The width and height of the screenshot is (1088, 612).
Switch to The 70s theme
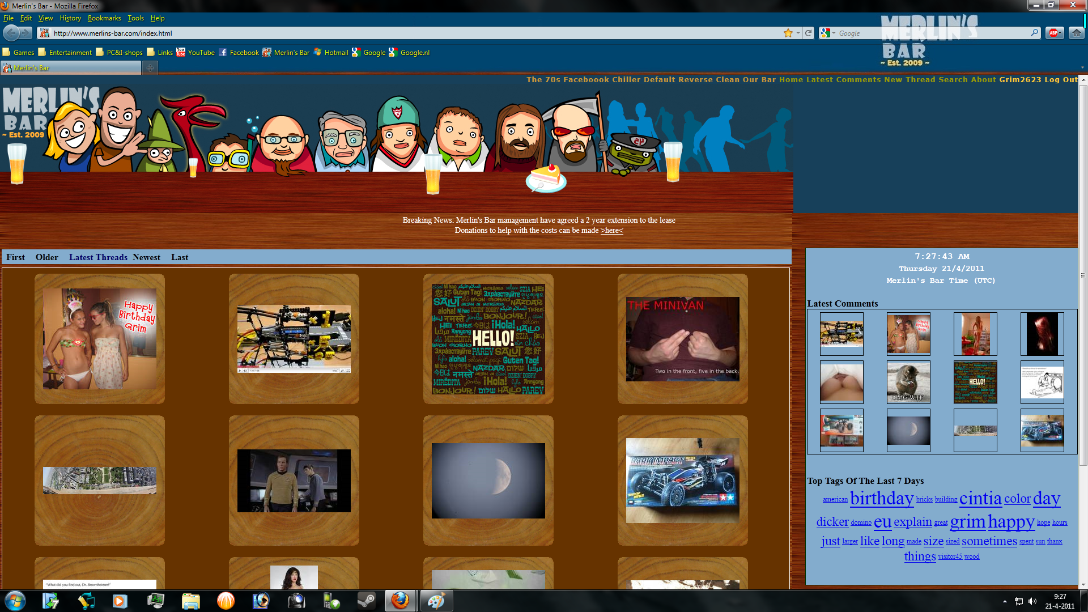click(543, 79)
